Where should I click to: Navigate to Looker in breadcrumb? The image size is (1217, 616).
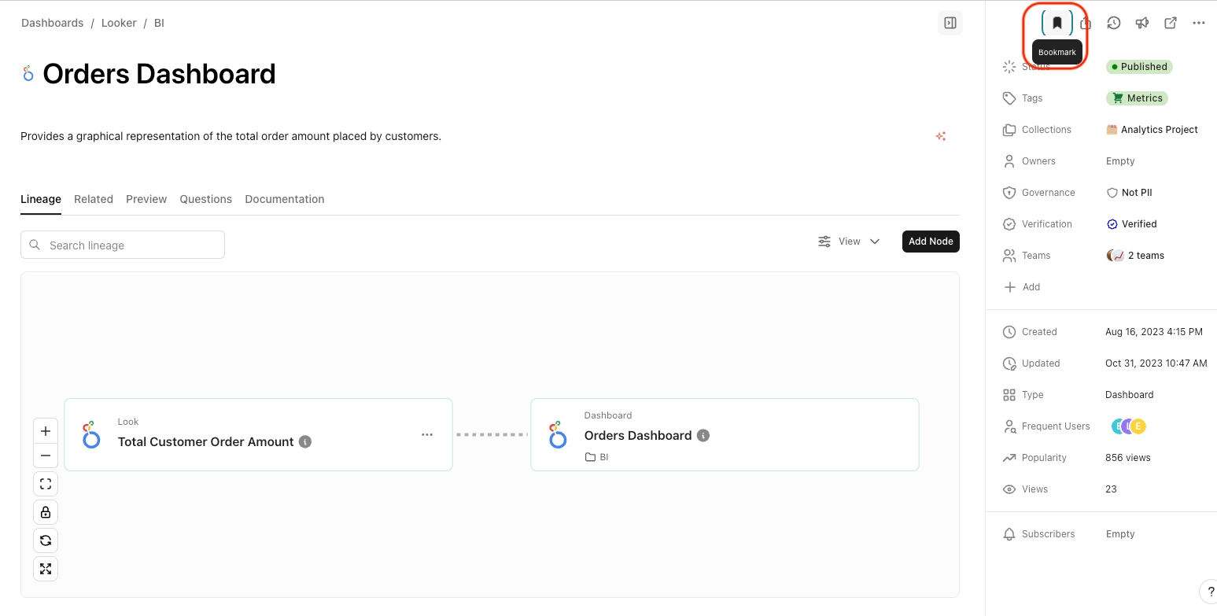(x=119, y=23)
